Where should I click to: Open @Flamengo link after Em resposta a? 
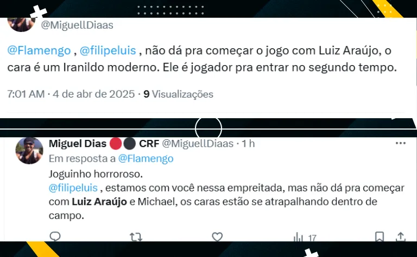pos(146,158)
